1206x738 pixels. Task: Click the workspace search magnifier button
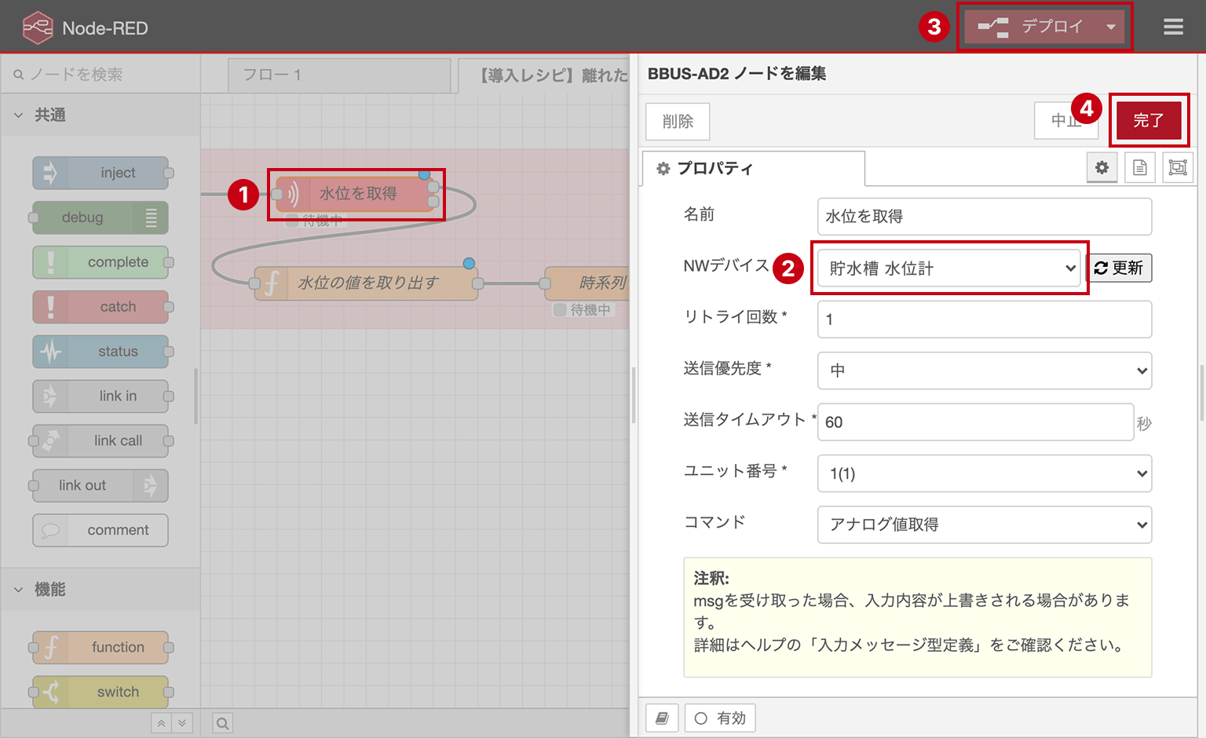223,723
